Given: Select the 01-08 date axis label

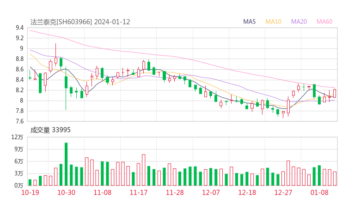Looking at the screenshot, I should 319,192.
